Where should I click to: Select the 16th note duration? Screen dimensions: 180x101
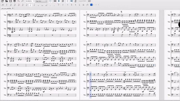(23, 5)
